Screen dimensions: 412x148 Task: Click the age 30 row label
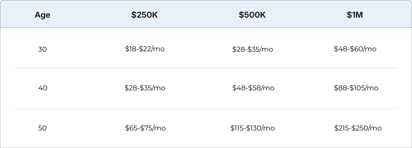point(43,49)
